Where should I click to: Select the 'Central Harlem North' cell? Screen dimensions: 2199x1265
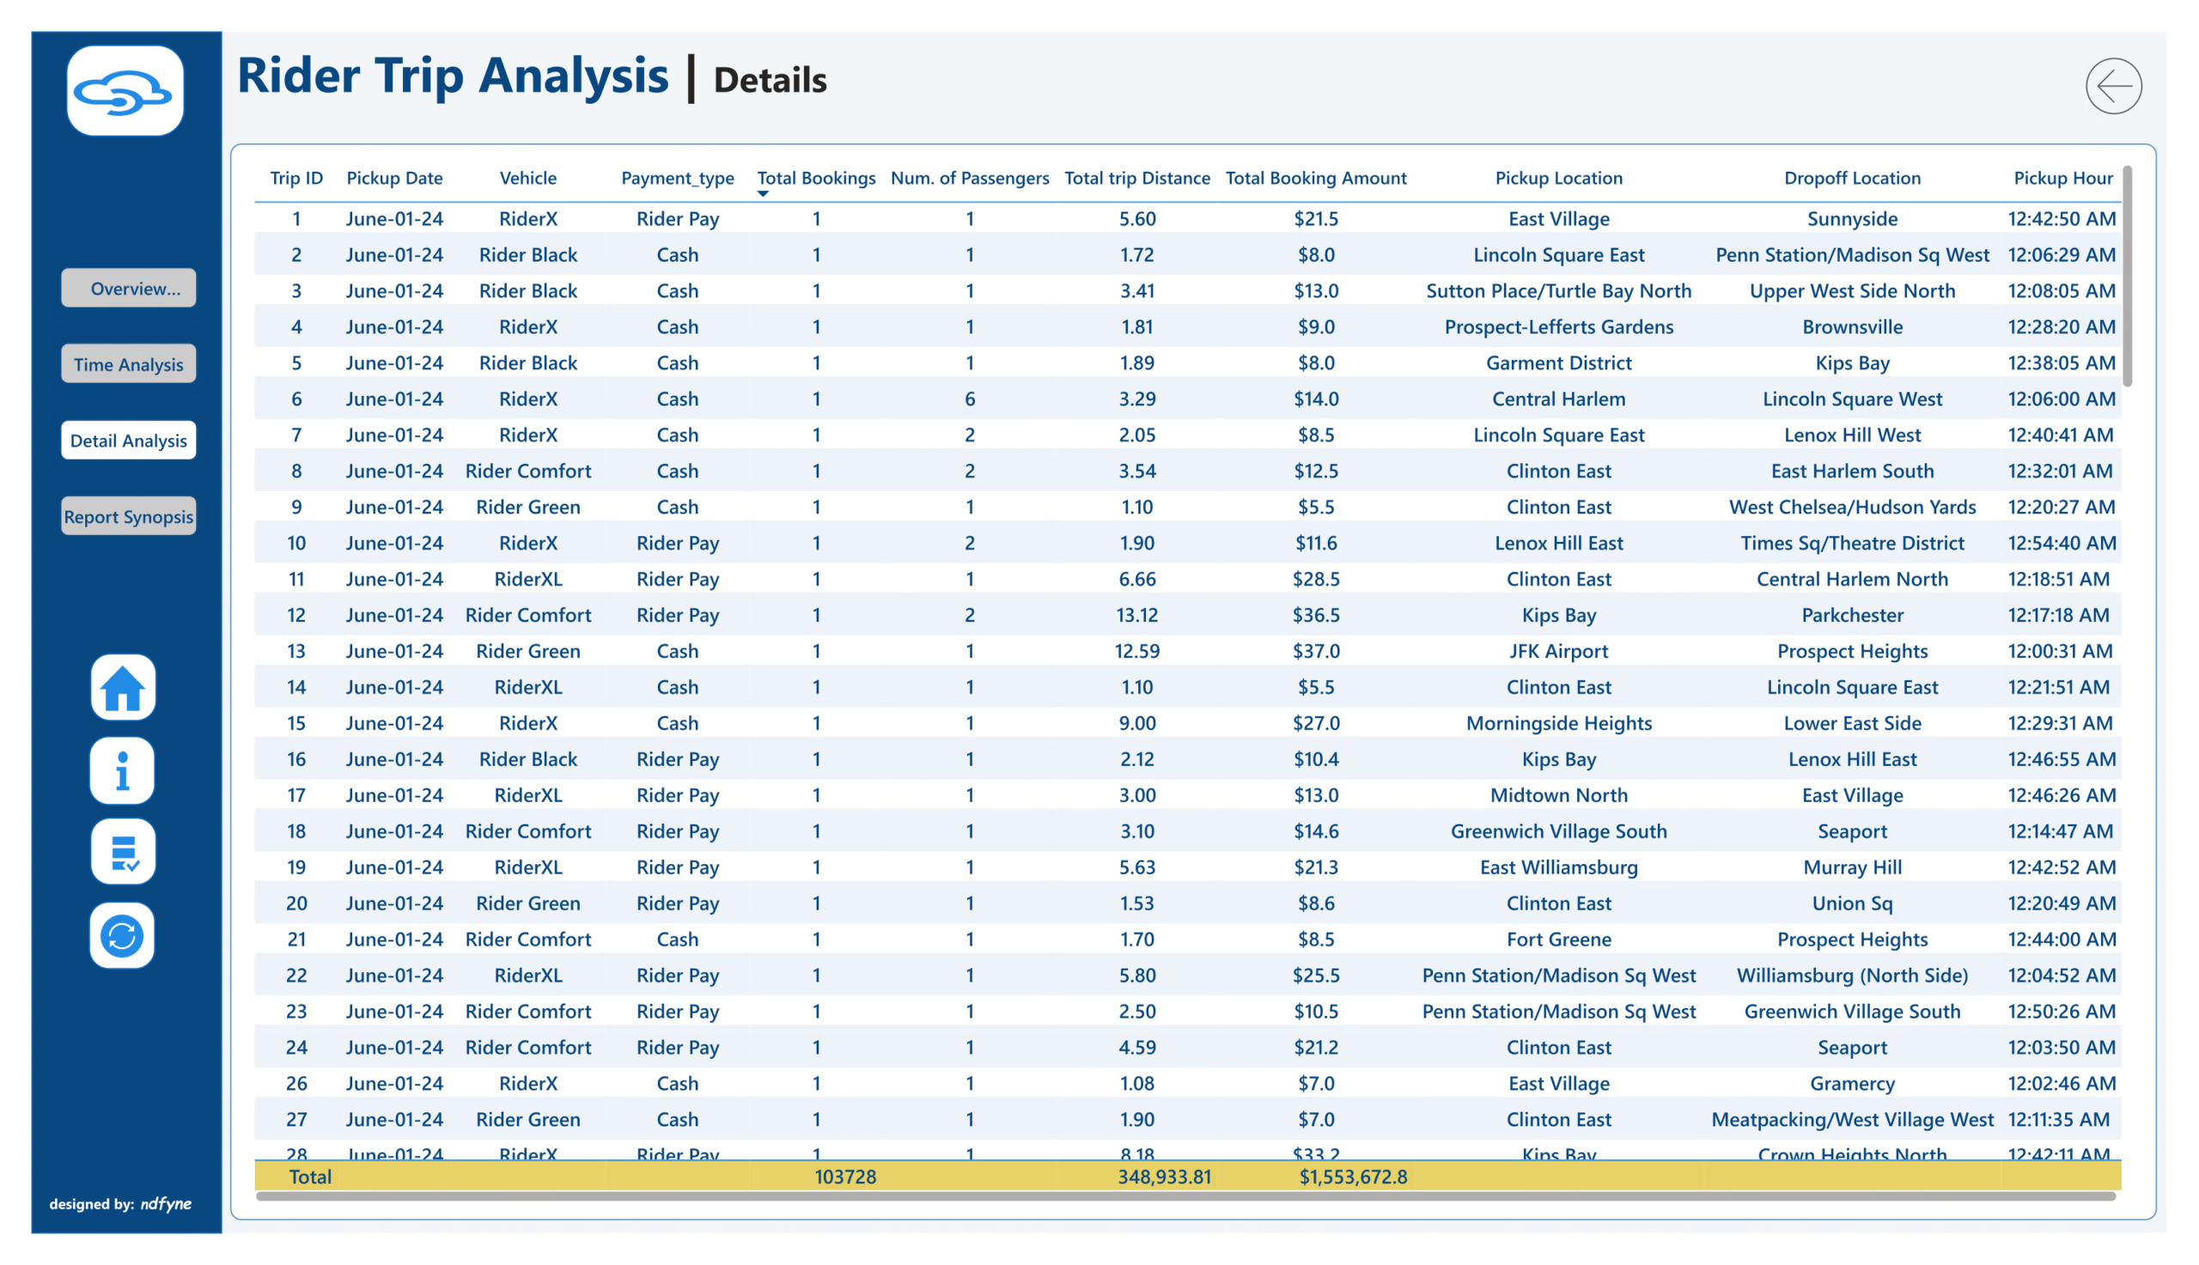(x=1852, y=580)
